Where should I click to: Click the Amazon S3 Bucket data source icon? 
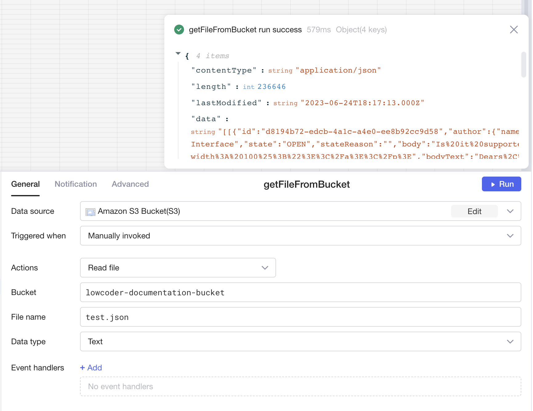point(90,212)
